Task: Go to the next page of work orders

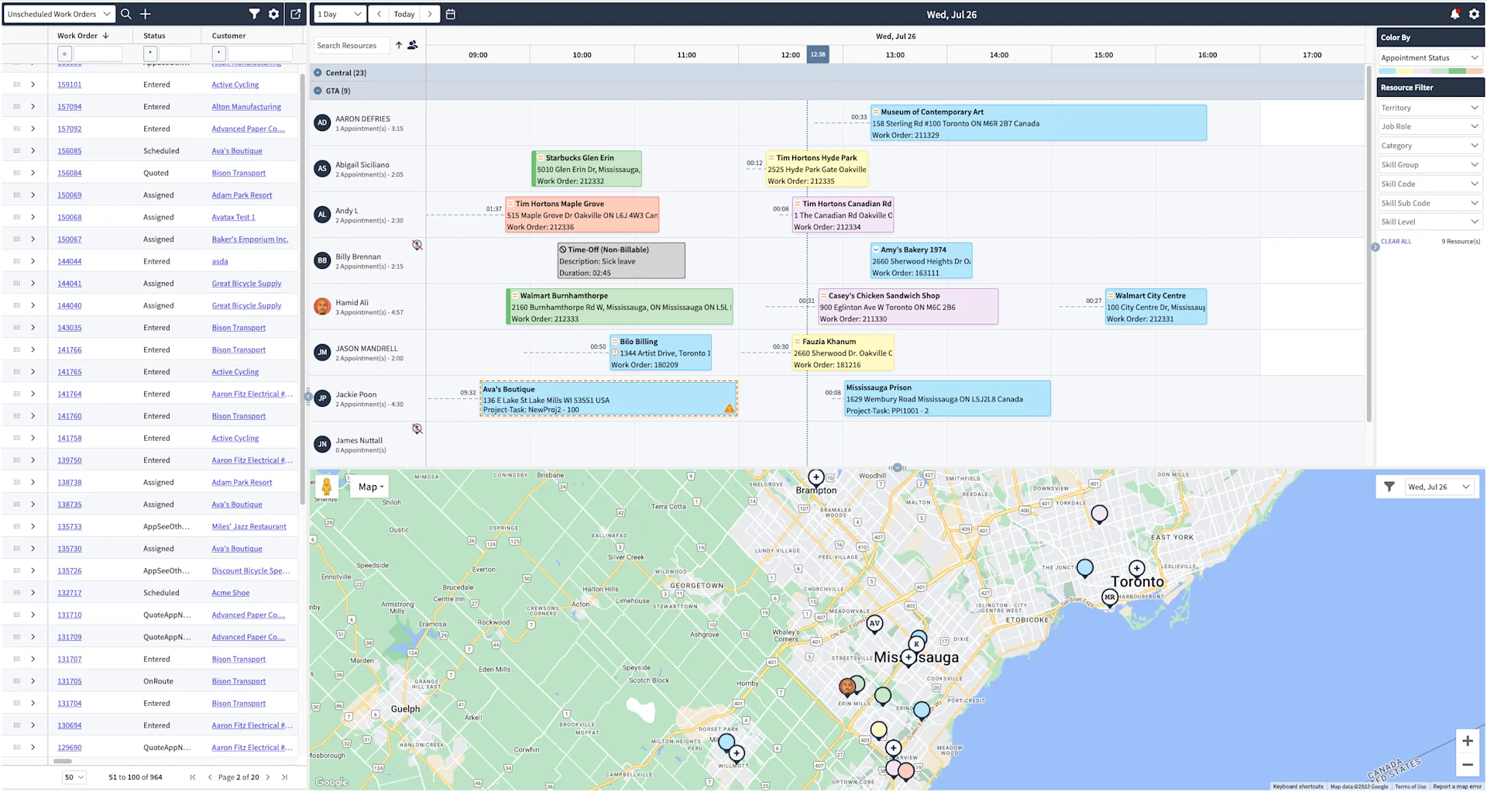Action: [x=268, y=777]
